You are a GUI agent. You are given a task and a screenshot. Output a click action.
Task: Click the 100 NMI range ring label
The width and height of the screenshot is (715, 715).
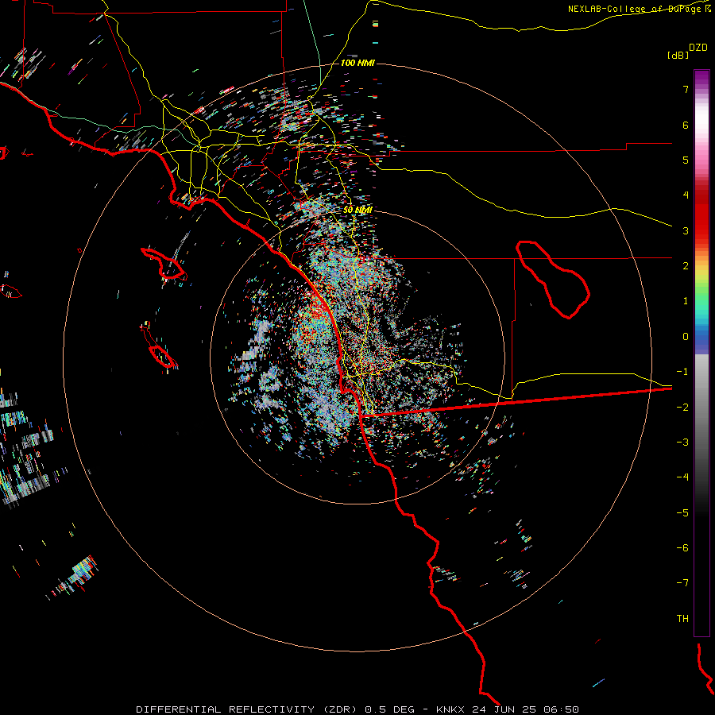pos(357,63)
